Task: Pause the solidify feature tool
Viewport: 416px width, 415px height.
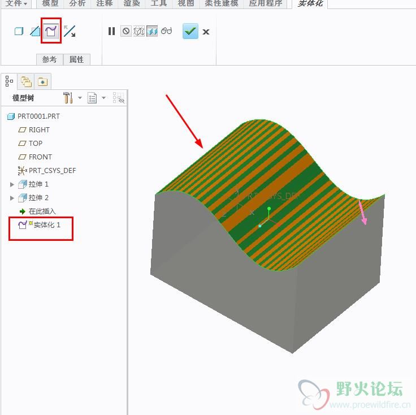Action: point(112,31)
